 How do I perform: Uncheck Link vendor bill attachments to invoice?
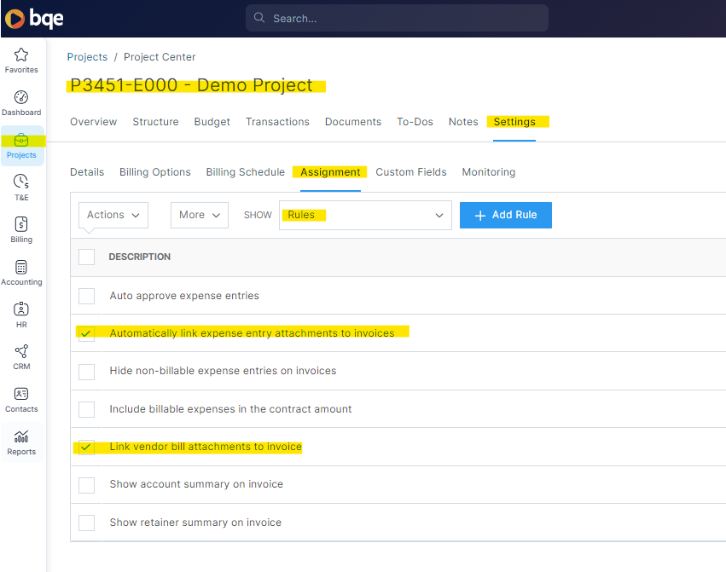(86, 447)
